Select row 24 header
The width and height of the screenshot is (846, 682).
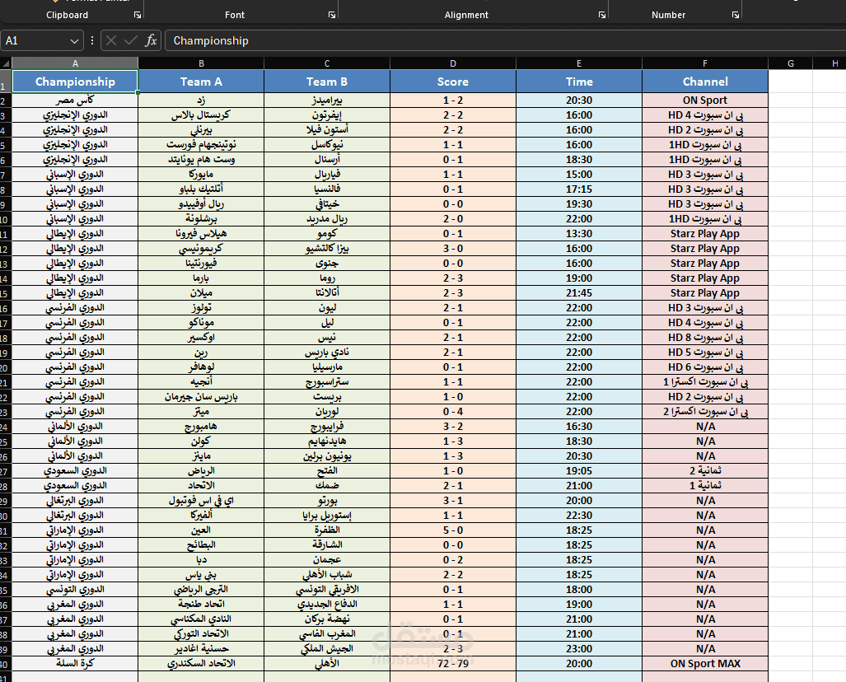coord(6,427)
